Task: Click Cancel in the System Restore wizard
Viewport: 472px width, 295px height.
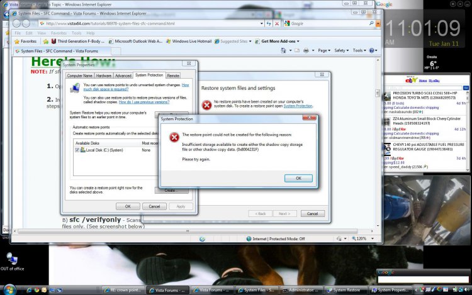Action: coord(312,213)
